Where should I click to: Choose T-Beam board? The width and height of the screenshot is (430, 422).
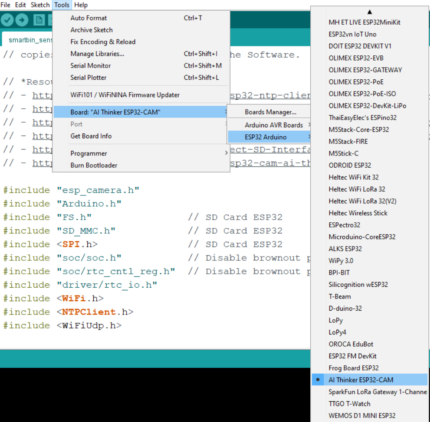click(x=369, y=296)
